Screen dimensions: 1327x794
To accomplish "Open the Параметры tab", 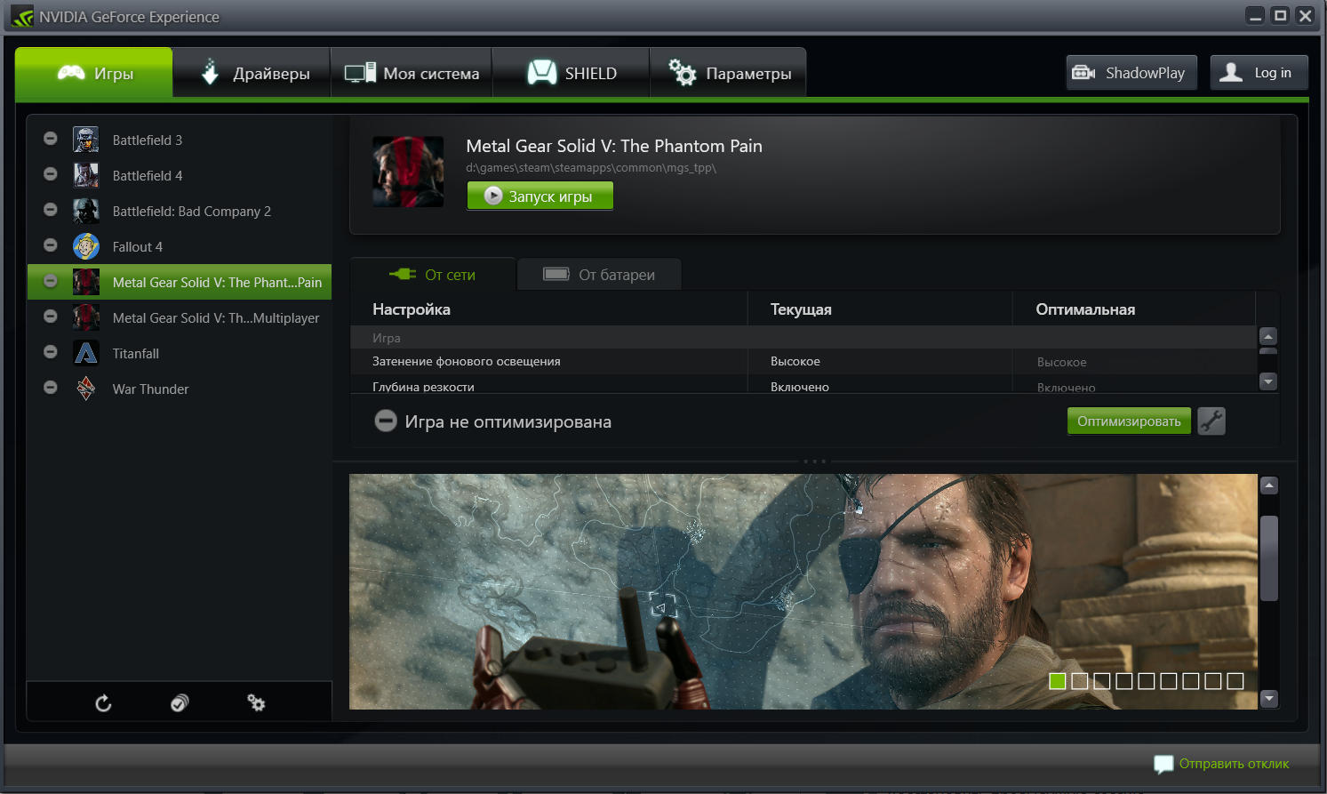I will tap(729, 73).
